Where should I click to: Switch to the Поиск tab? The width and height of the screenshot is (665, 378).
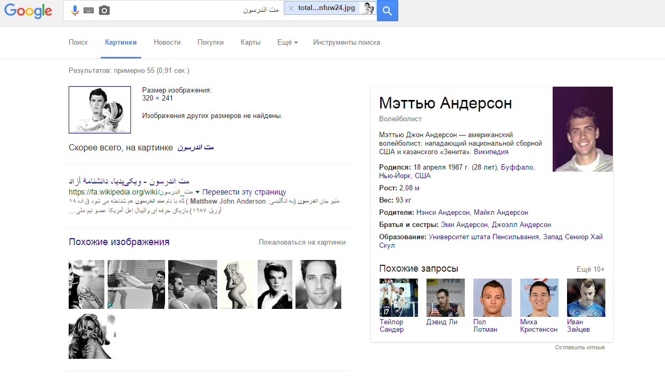point(78,43)
